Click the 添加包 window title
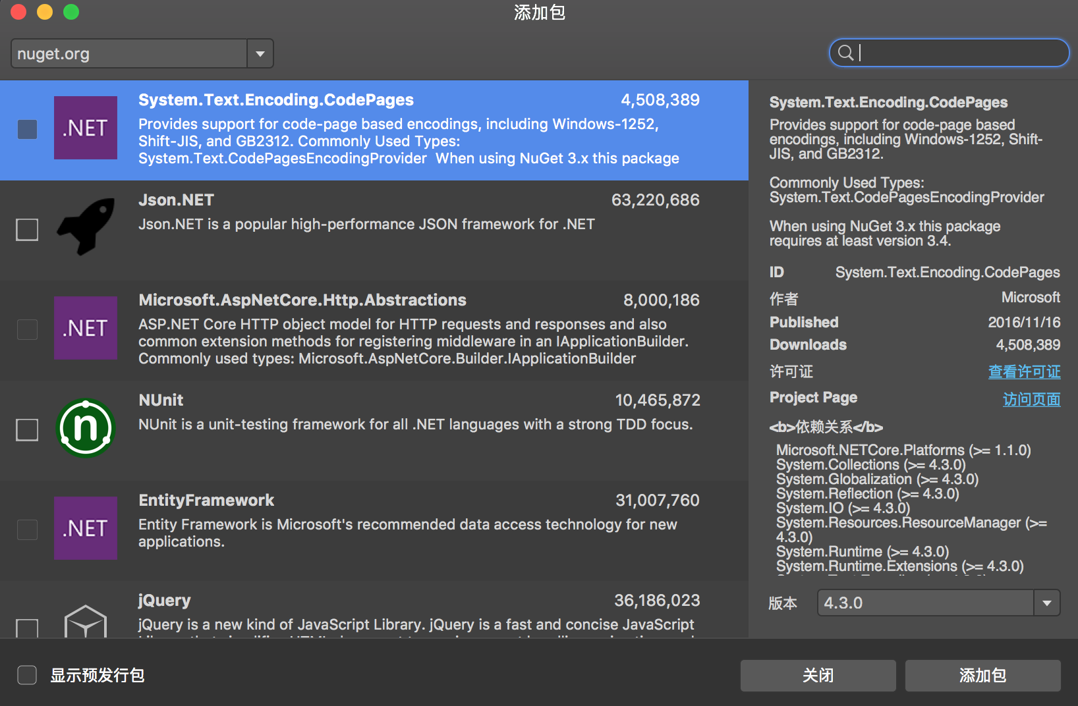This screenshot has width=1078, height=706. point(539,13)
